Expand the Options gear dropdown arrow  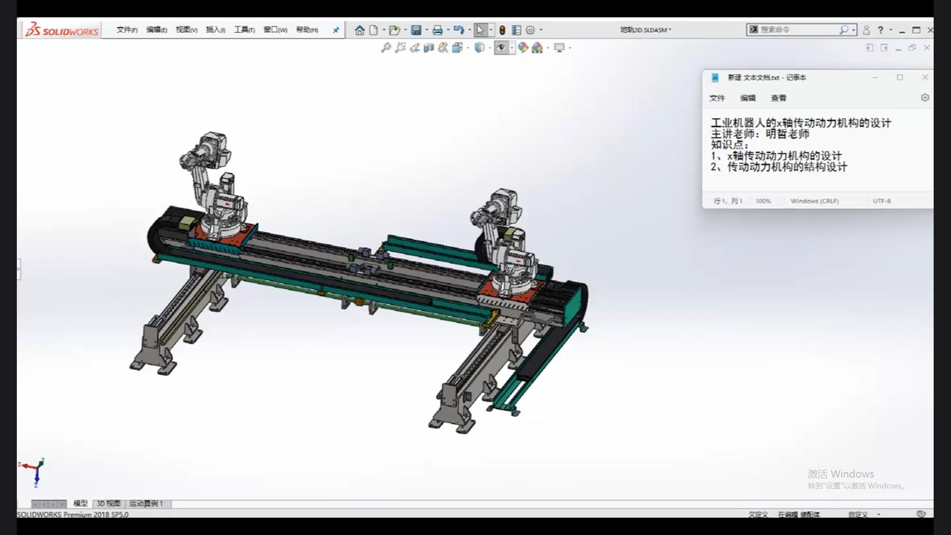pos(541,30)
